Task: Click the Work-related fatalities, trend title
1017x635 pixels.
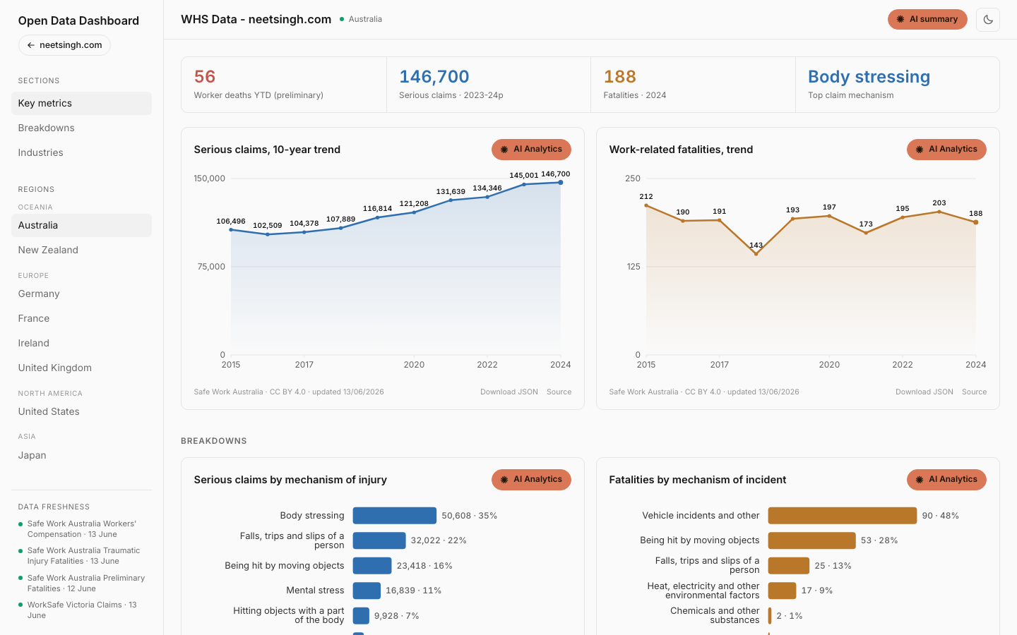Action: pyautogui.click(x=681, y=150)
